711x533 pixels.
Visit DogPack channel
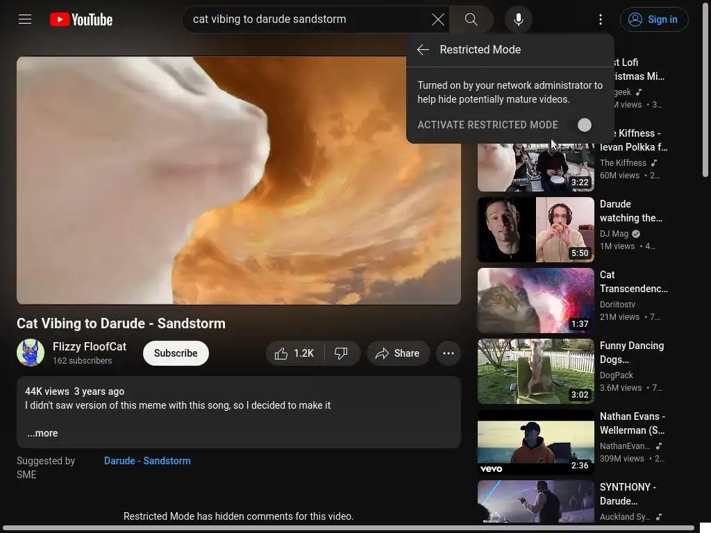coord(617,375)
